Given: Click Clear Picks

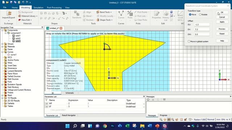Looking at the screenshot, I should tap(141, 20).
